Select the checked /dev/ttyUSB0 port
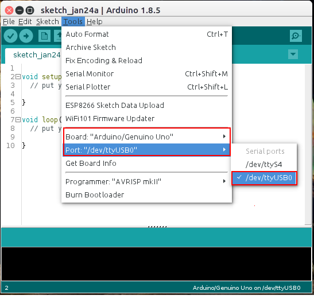 point(263,178)
